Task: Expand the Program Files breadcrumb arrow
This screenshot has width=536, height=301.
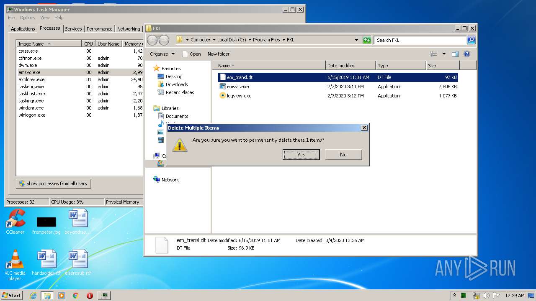Action: pos(283,40)
